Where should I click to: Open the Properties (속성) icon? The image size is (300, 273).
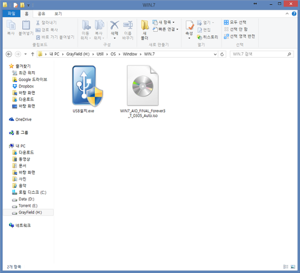point(190,25)
